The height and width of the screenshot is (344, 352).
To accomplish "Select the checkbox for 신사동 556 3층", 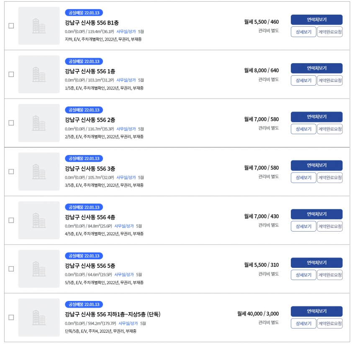I will 11,171.
